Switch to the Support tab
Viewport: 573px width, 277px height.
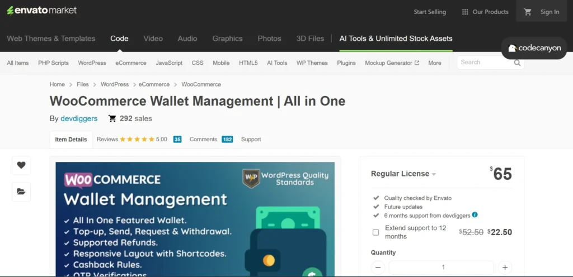pos(251,139)
